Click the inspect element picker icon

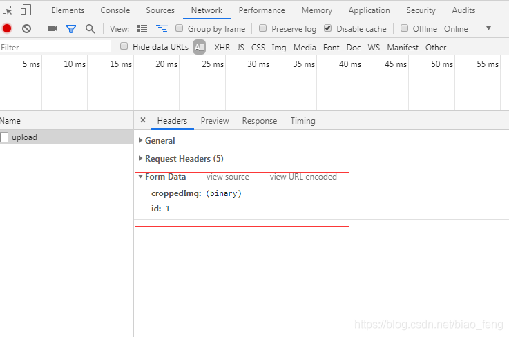tap(8, 10)
